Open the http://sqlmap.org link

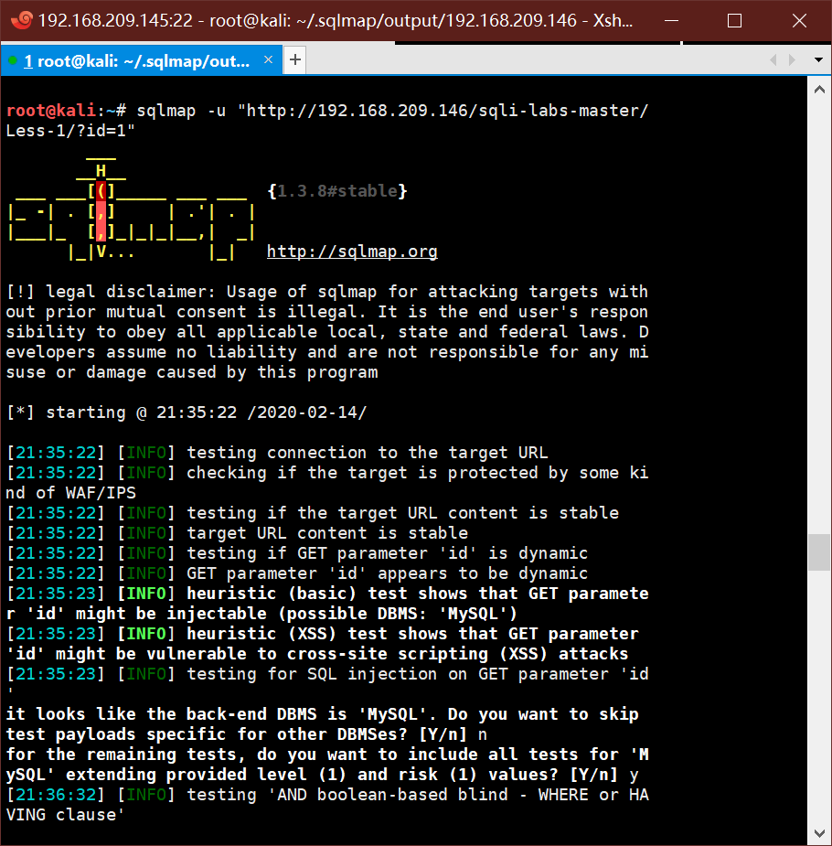352,252
